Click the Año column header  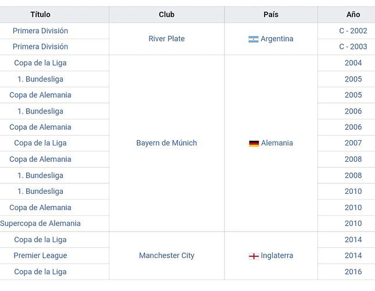(353, 15)
